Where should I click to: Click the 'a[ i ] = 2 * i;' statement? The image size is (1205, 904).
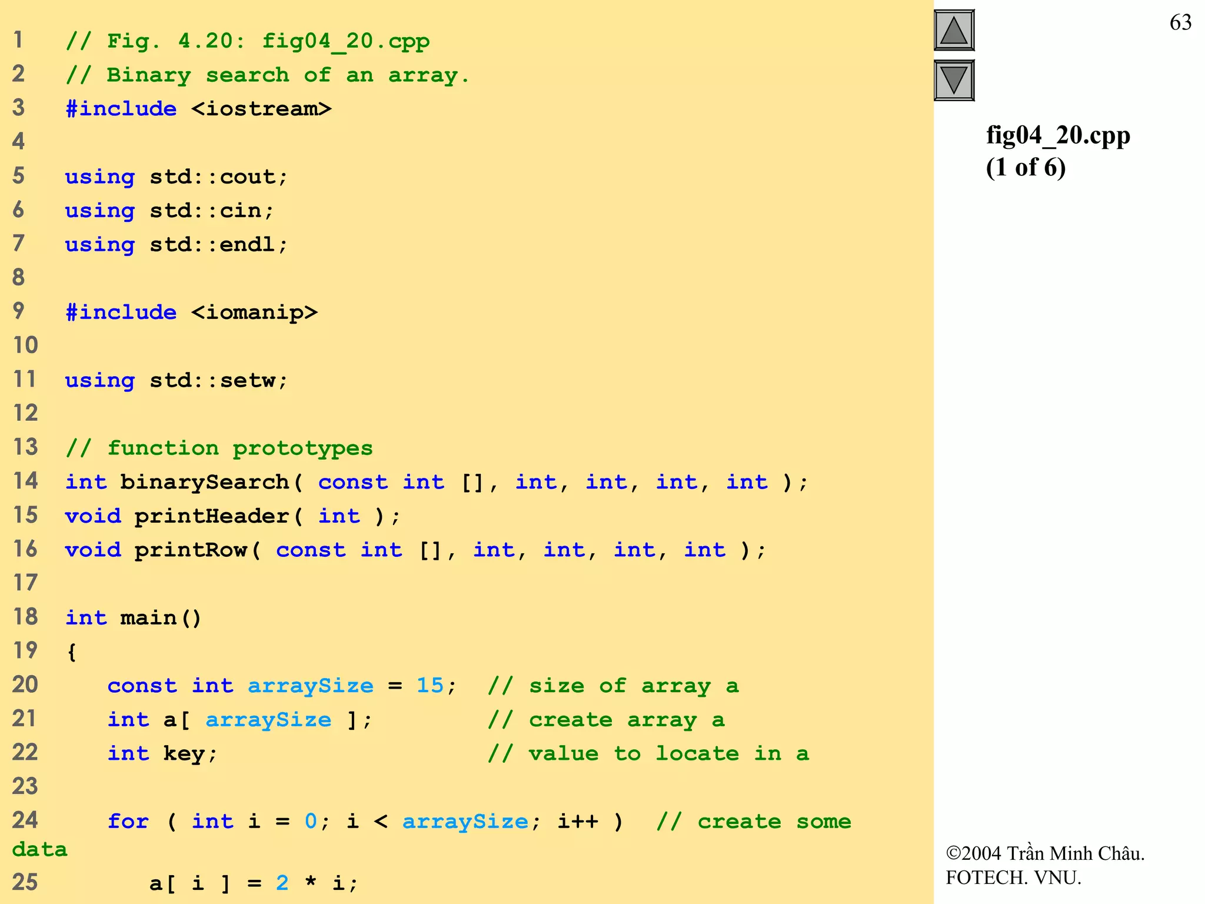tap(254, 883)
